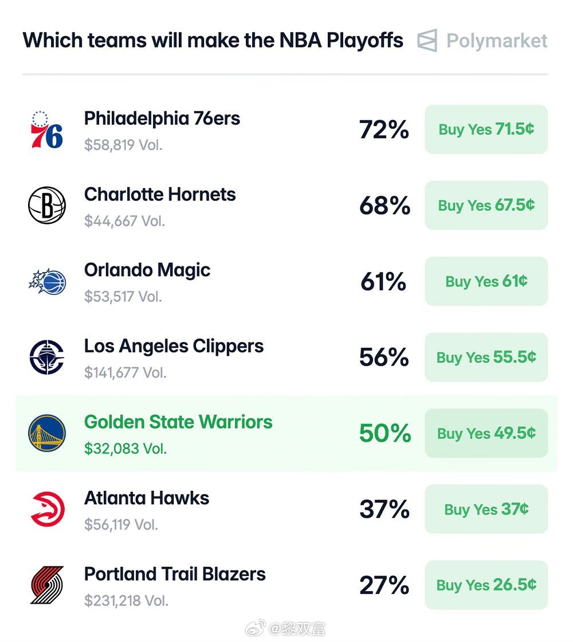The image size is (573, 642).
Task: Click the Philadelphia 76ers team logo
Action: click(47, 129)
